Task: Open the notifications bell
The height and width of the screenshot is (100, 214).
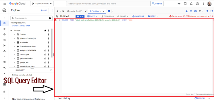Action: pos(191,4)
